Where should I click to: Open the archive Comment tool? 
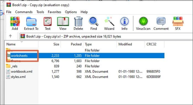pos(161,23)
